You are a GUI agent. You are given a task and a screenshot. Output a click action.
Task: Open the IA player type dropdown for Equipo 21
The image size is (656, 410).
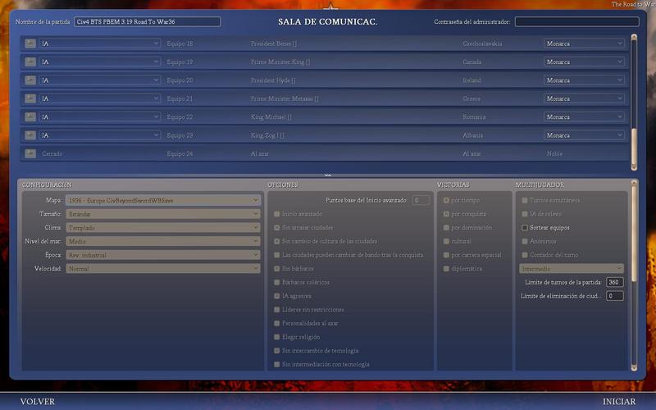tap(100, 98)
